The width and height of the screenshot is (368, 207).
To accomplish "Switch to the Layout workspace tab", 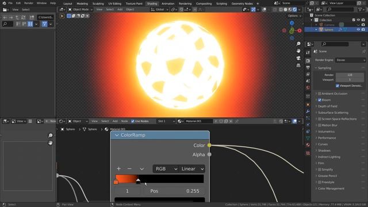I will [68, 3].
